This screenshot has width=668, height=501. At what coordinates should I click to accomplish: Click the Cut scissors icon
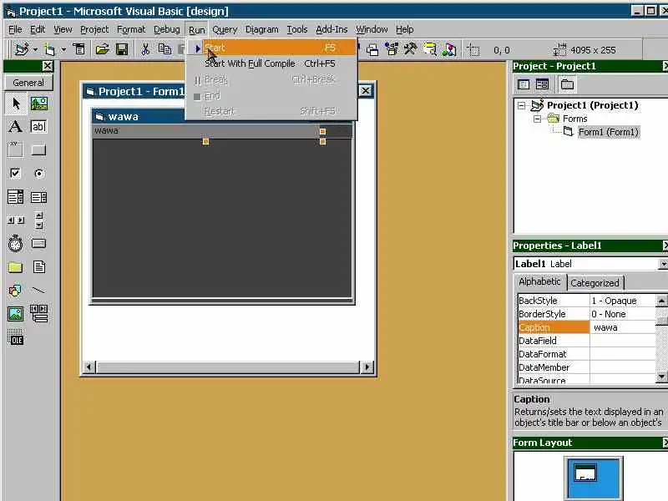tap(145, 50)
